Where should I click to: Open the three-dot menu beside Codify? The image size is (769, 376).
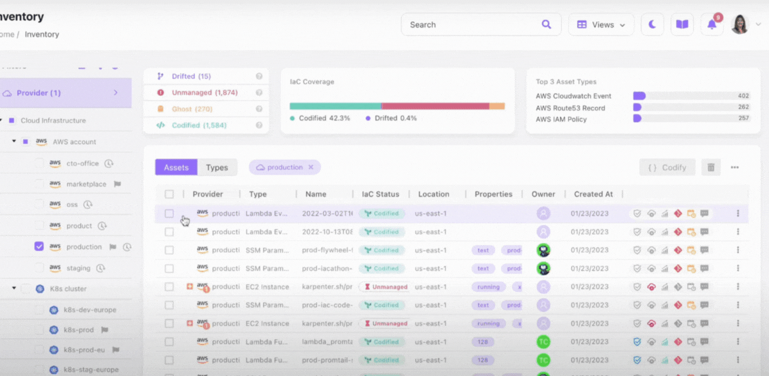(x=734, y=167)
